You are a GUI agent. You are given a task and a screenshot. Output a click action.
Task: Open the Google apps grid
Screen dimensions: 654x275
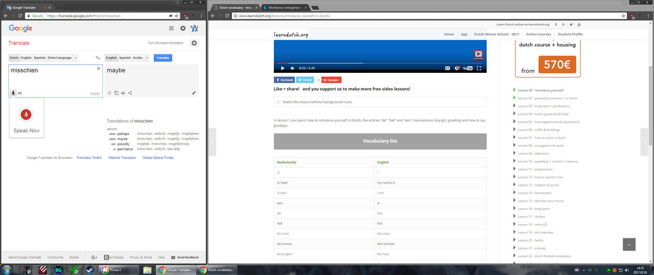172,29
